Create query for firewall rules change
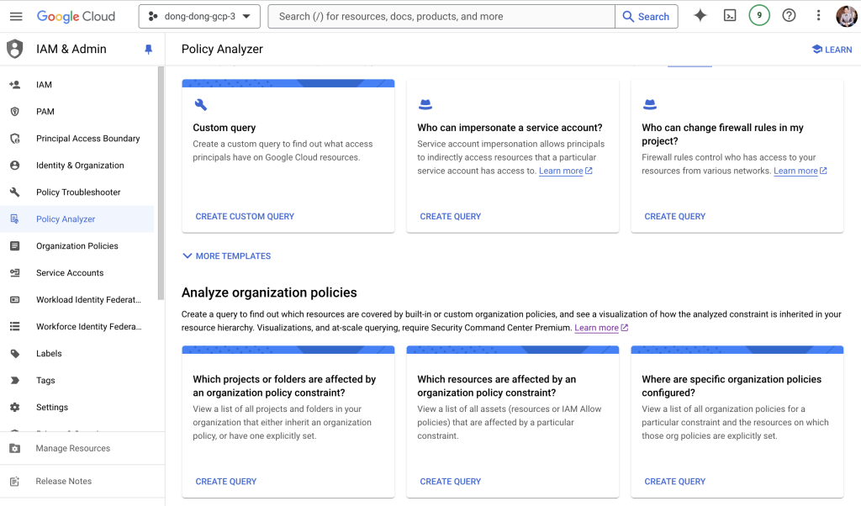The width and height of the screenshot is (861, 506). click(x=675, y=216)
